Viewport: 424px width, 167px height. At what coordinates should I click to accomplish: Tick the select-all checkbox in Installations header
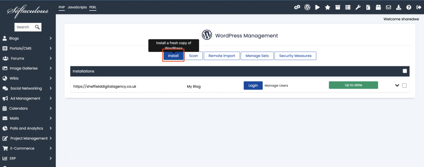[405, 71]
